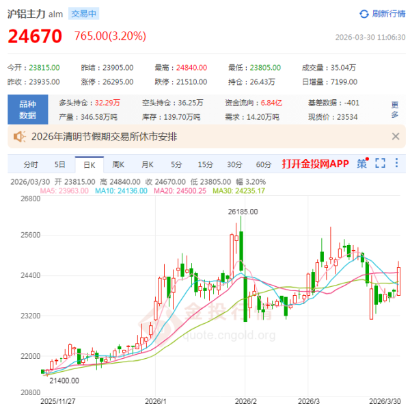Screen dimensions: 410x404
Task: Switch to the 分时 chart tab
Action: [31, 164]
